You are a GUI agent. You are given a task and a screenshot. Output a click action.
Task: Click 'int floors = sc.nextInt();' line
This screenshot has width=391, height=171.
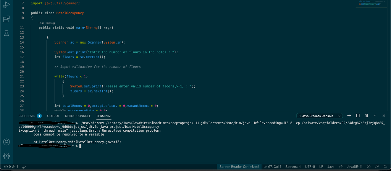click(x=80, y=57)
